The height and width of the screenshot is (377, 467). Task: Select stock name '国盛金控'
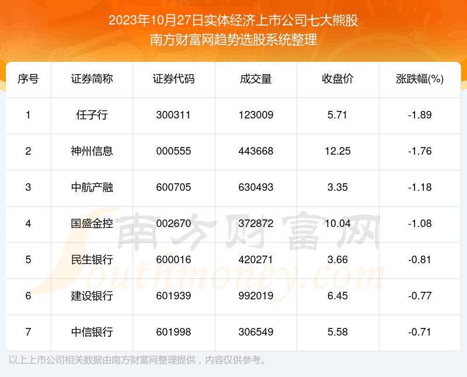click(x=92, y=224)
